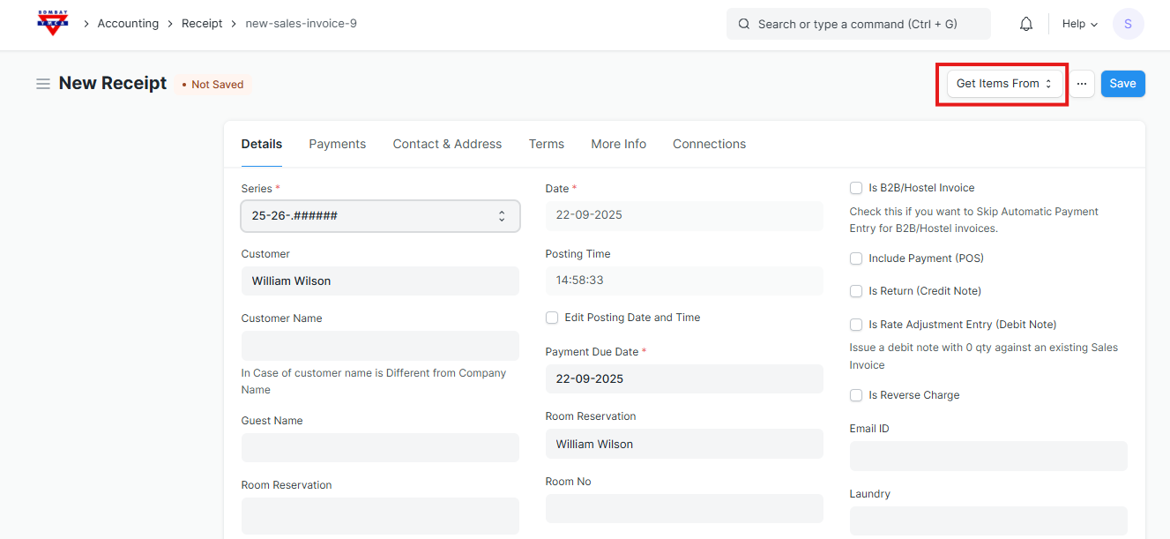This screenshot has height=539, width=1170.
Task: Toggle the sidebar hamburger menu
Action: 42,84
